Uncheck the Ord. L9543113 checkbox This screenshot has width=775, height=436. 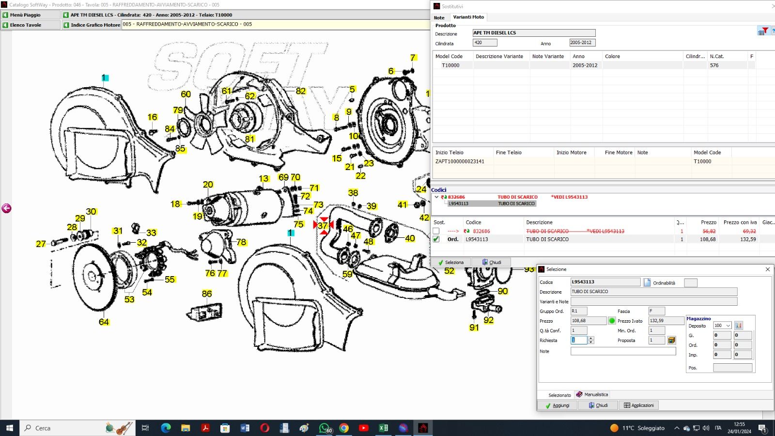tap(436, 239)
